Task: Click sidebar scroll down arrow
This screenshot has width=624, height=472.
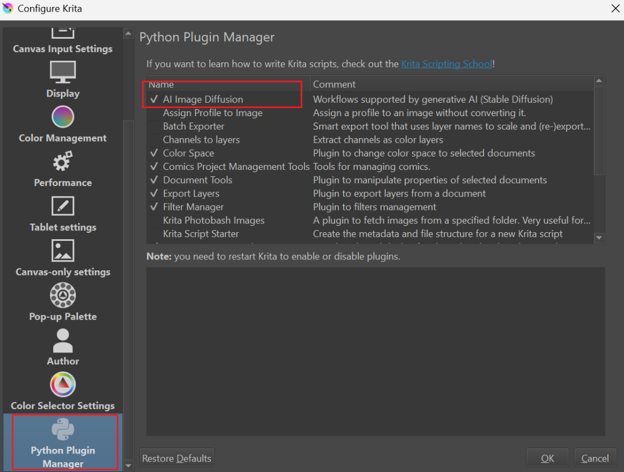Action: pos(128,465)
